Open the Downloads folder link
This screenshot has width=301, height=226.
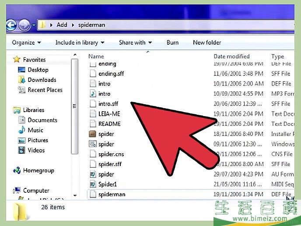pyautogui.click(x=42, y=80)
